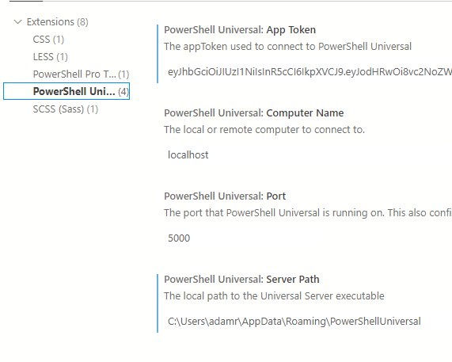Click the Port setting description line
452x362 pixels.
[308, 213]
